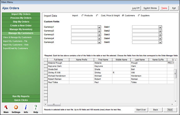Image resolution: width=180 pixels, height=115 pixels.
Task: Choose the Suppliers radio button
Action: click(x=139, y=16)
